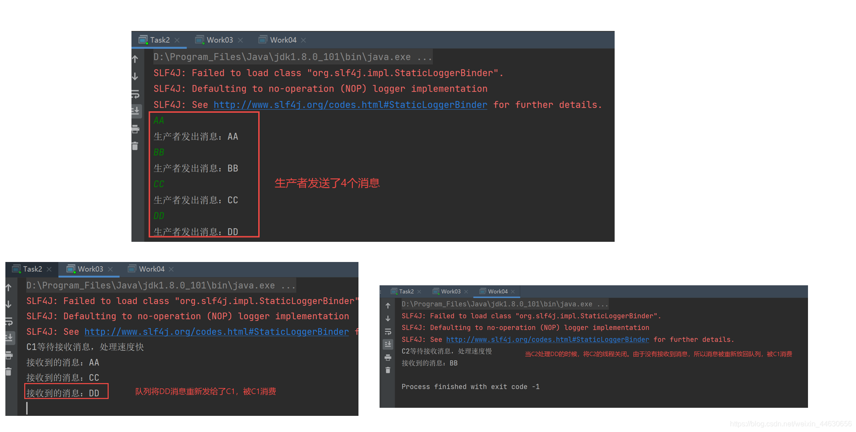Click the print icon in the producer console
The height and width of the screenshot is (432, 856).
point(135,129)
